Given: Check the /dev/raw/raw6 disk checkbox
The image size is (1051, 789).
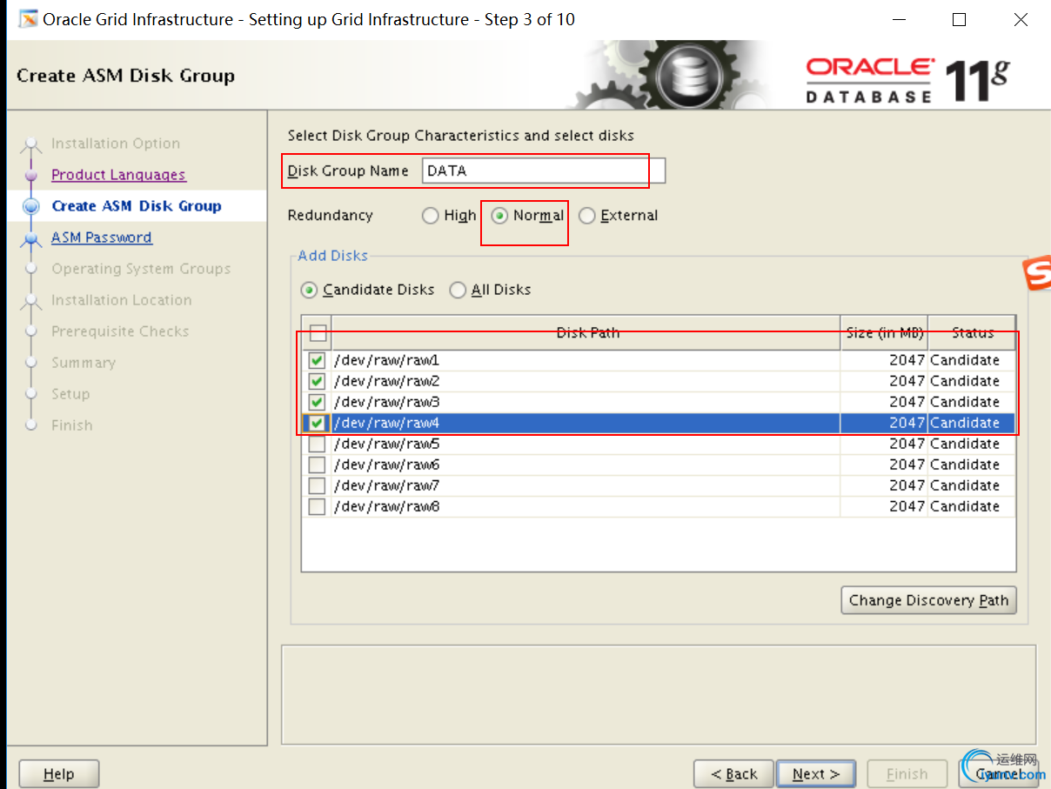Looking at the screenshot, I should click(317, 465).
